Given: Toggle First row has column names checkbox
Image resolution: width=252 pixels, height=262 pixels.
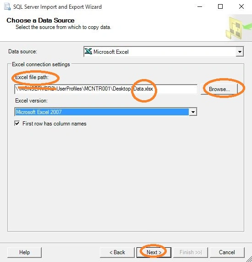Looking at the screenshot, I should [x=17, y=124].
